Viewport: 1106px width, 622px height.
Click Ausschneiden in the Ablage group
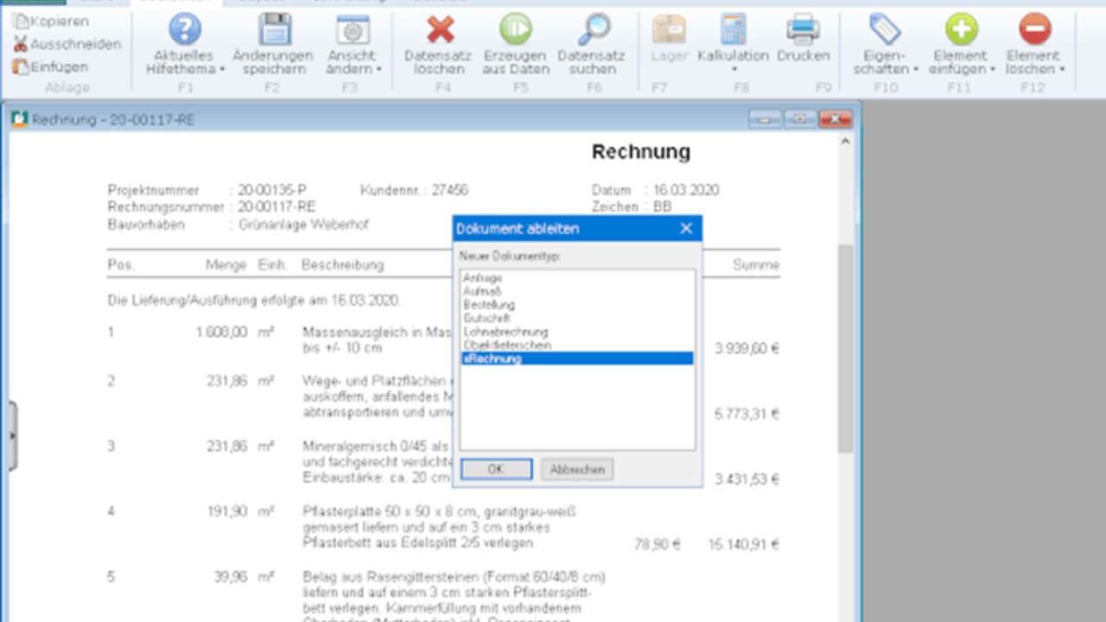(67, 44)
